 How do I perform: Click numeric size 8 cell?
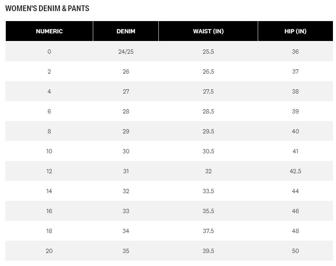49,131
